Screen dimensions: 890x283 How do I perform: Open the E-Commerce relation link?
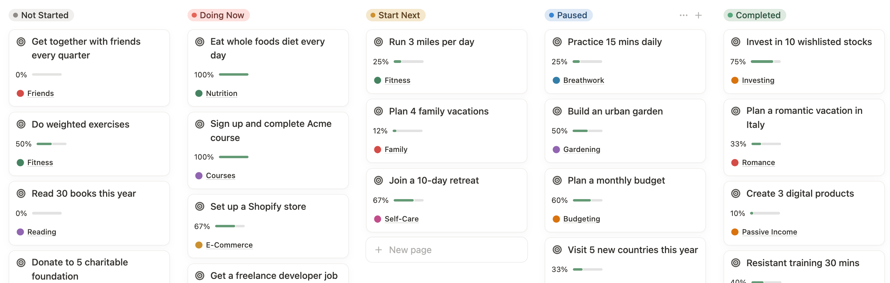(229, 245)
